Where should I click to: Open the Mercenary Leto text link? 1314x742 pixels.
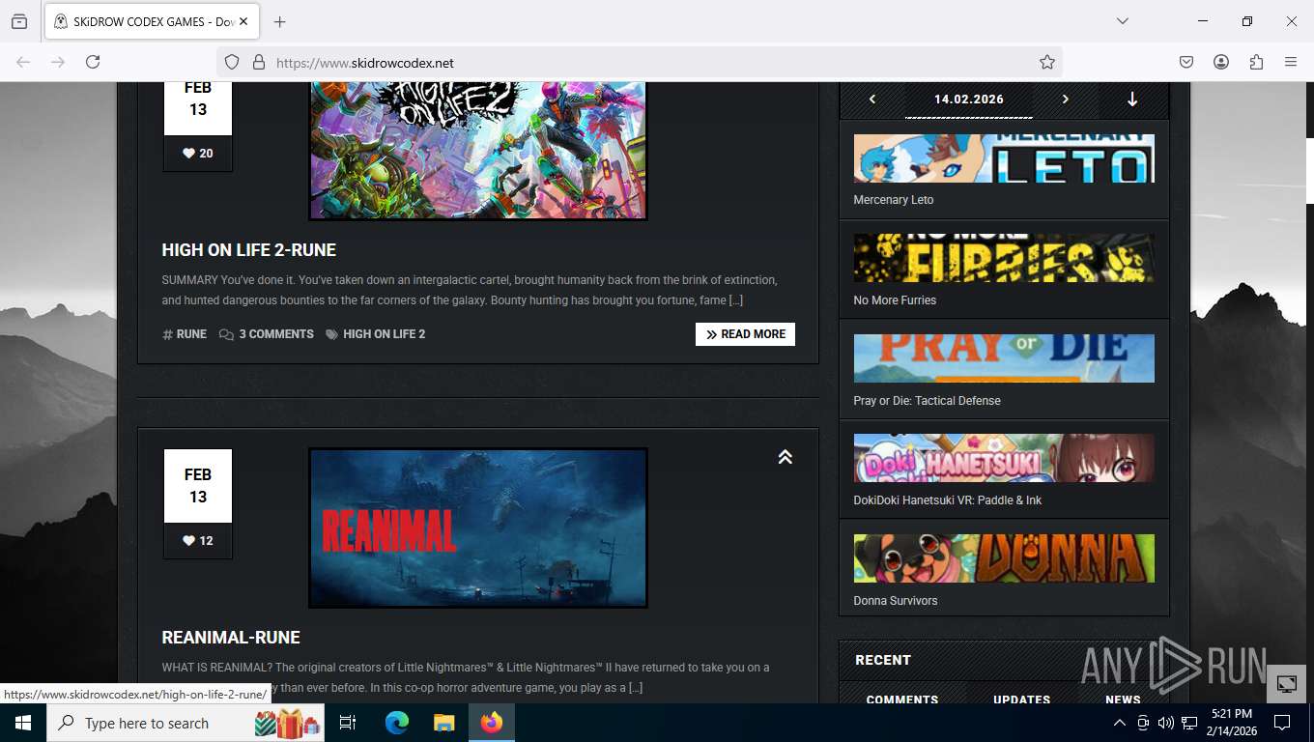894,200
